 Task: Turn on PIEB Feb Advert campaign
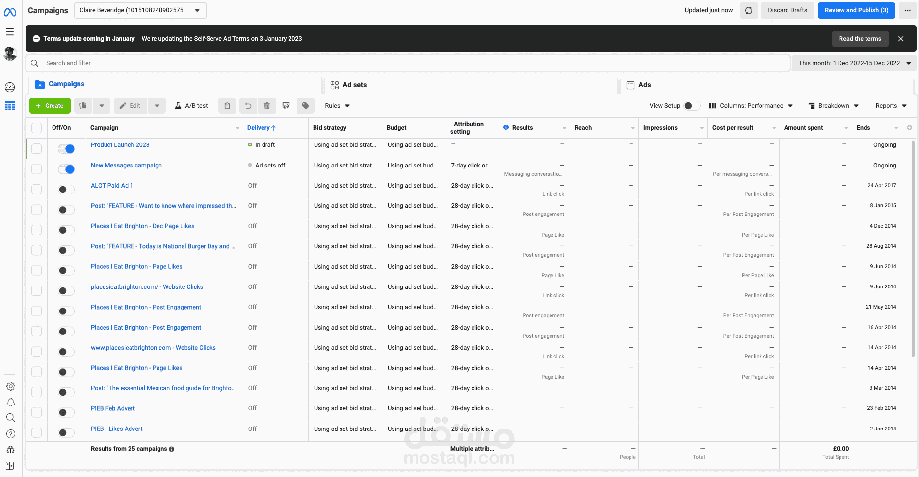[x=66, y=412]
